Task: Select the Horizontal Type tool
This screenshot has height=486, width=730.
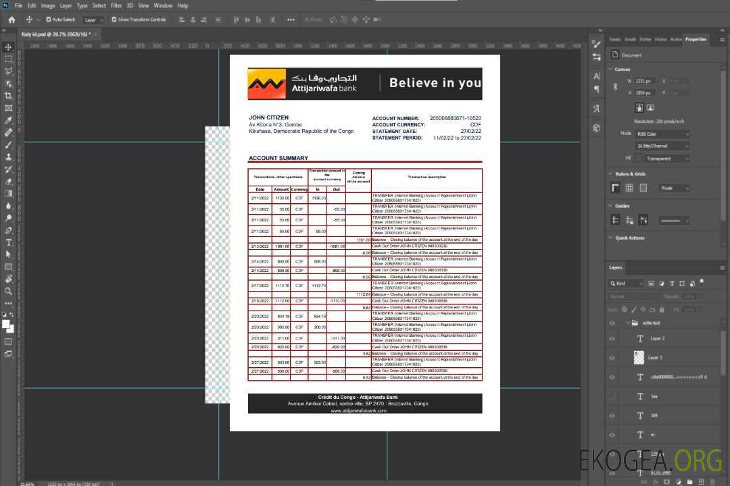Action: tap(8, 242)
